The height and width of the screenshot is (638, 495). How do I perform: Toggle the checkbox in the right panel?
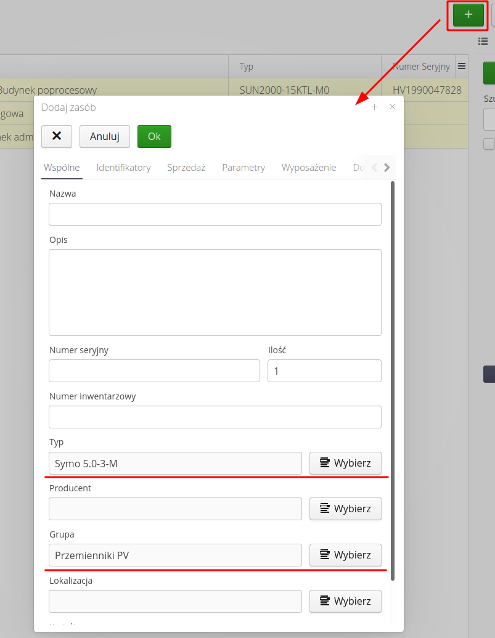pyautogui.click(x=489, y=144)
